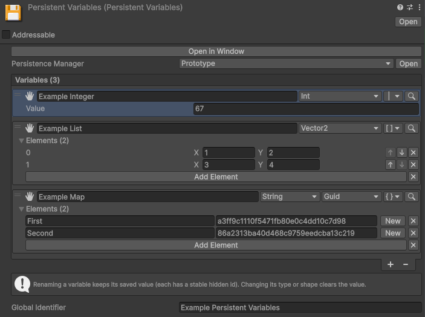425x317 pixels.
Task: Click the Second key field
Action: pos(120,233)
